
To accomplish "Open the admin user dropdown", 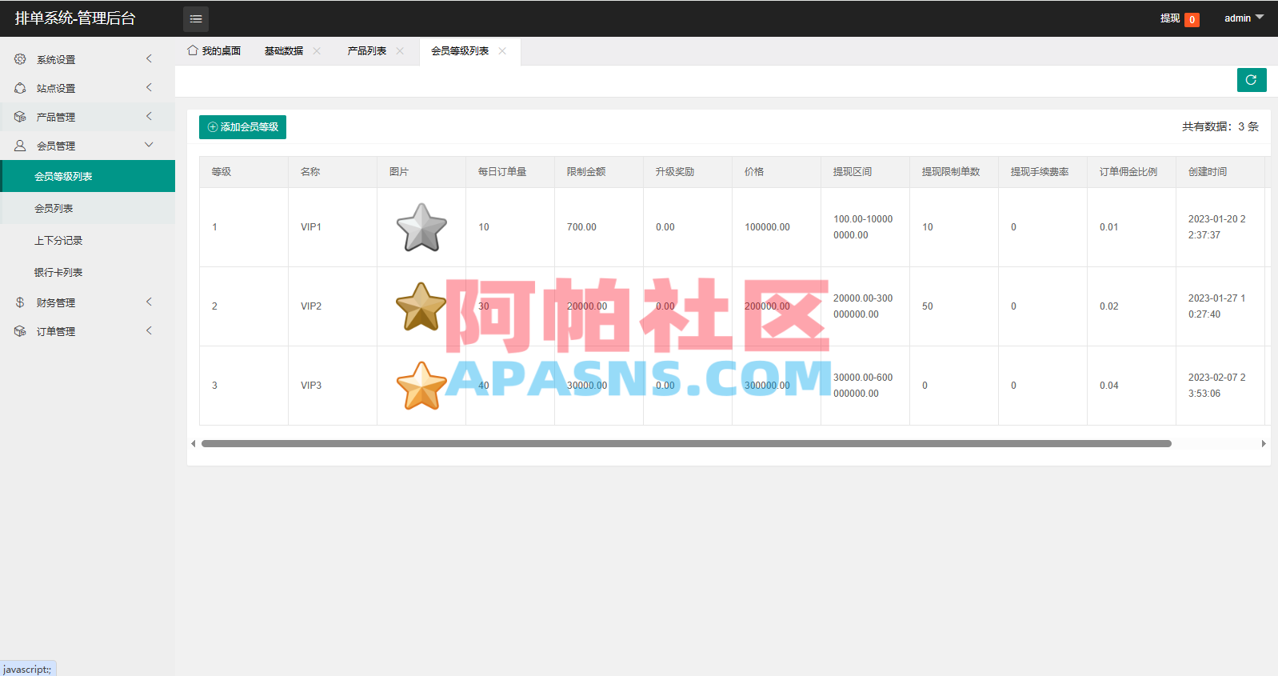I will (1244, 18).
